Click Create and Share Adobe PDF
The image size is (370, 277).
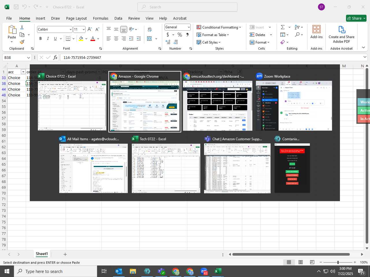341,35
